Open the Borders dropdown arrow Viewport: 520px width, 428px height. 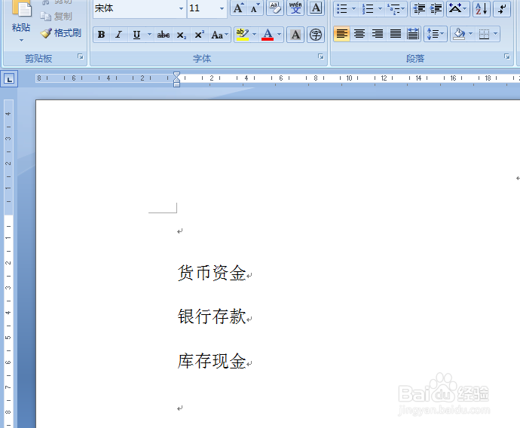[x=495, y=34]
